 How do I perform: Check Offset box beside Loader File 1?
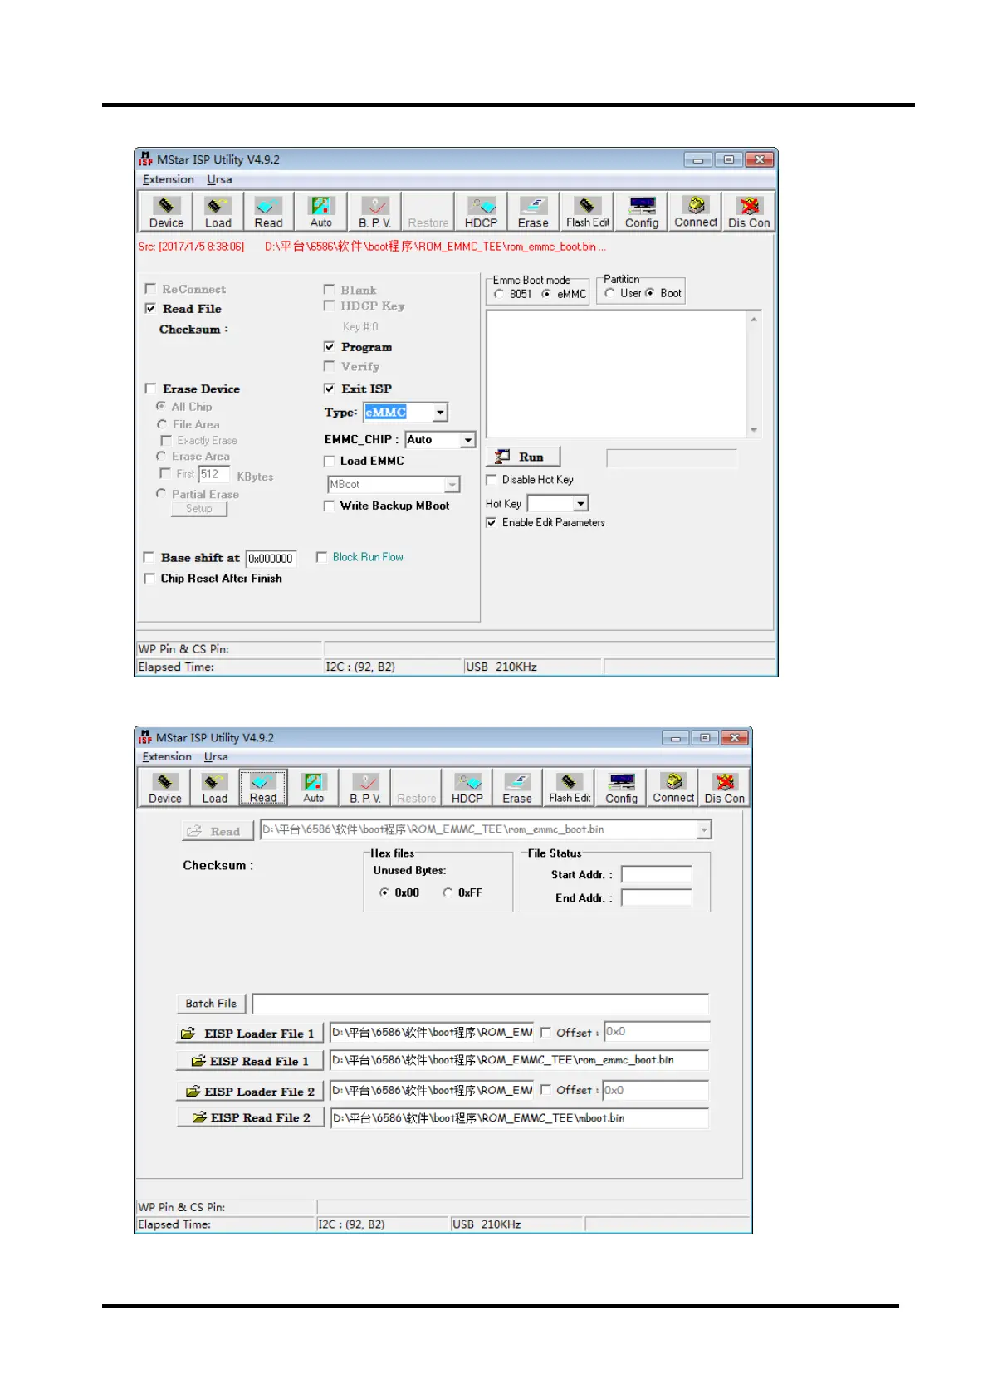(x=545, y=1032)
